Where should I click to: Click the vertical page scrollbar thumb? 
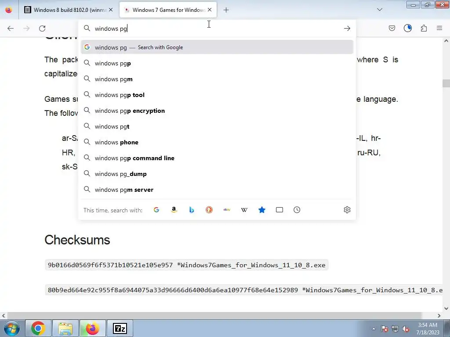[x=446, y=83]
